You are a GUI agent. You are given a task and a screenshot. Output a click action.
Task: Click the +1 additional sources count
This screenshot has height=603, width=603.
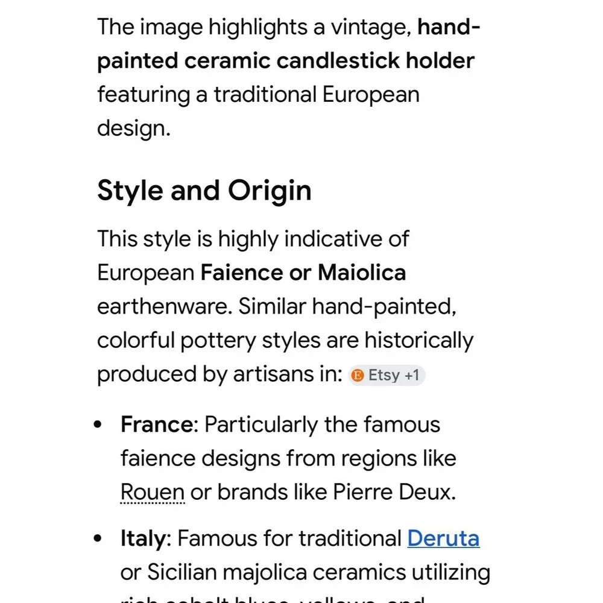click(x=412, y=375)
